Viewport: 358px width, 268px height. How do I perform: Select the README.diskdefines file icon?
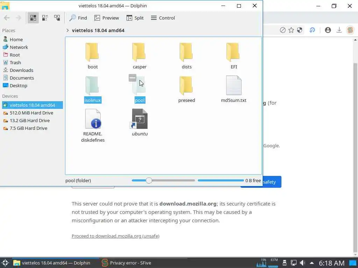[x=93, y=119]
